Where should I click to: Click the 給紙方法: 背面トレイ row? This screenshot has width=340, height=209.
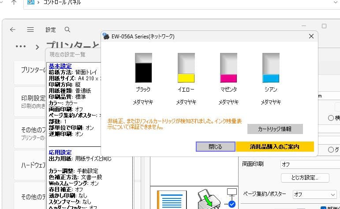(x=73, y=72)
